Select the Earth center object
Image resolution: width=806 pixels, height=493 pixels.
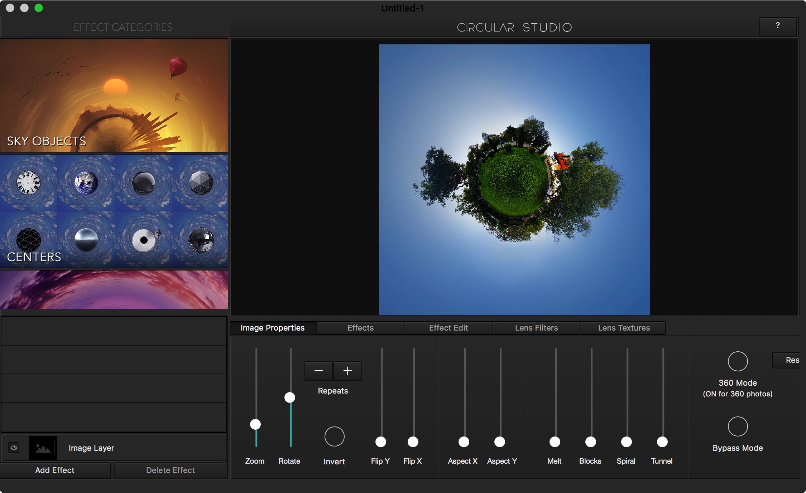click(86, 183)
